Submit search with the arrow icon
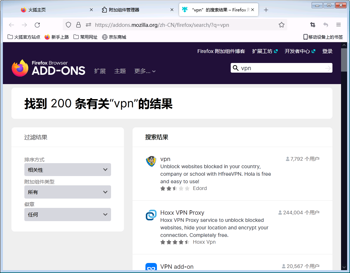The width and height of the screenshot is (350, 273). (x=328, y=68)
